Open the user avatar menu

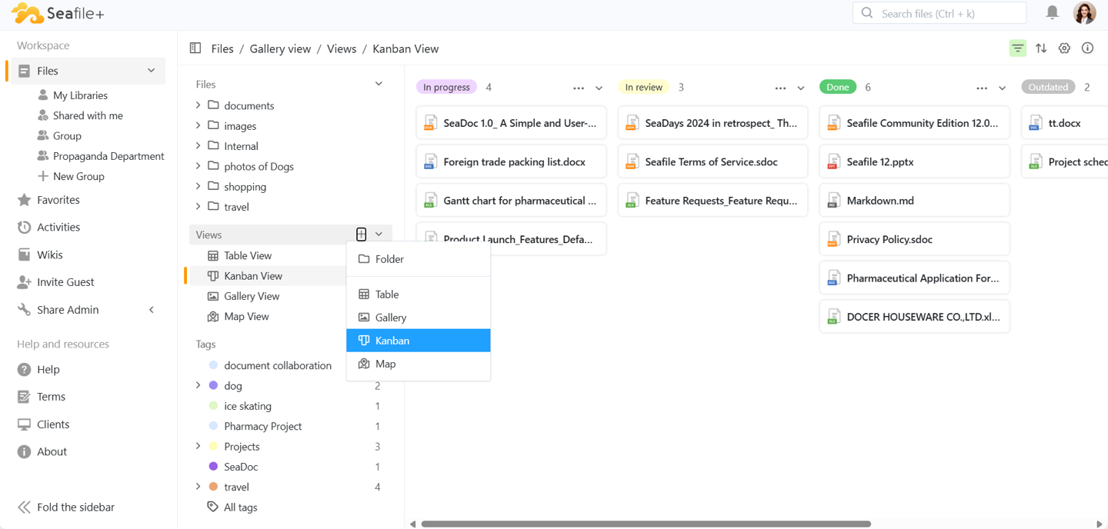pyautogui.click(x=1085, y=13)
